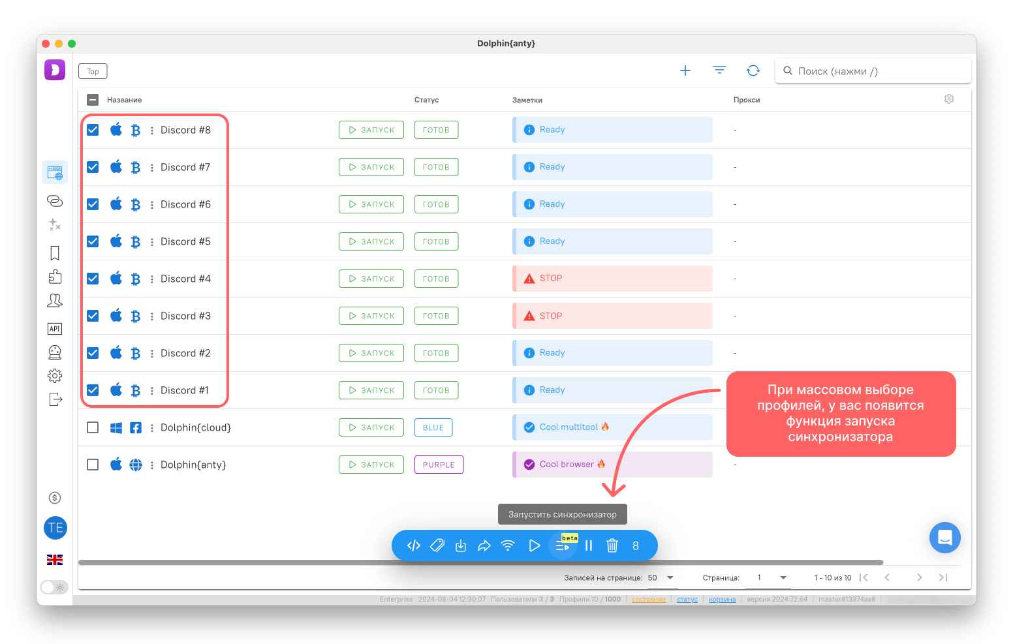Open the STOP note of Discord #4
Image resolution: width=1013 pixels, height=644 pixels.
pyautogui.click(x=612, y=279)
